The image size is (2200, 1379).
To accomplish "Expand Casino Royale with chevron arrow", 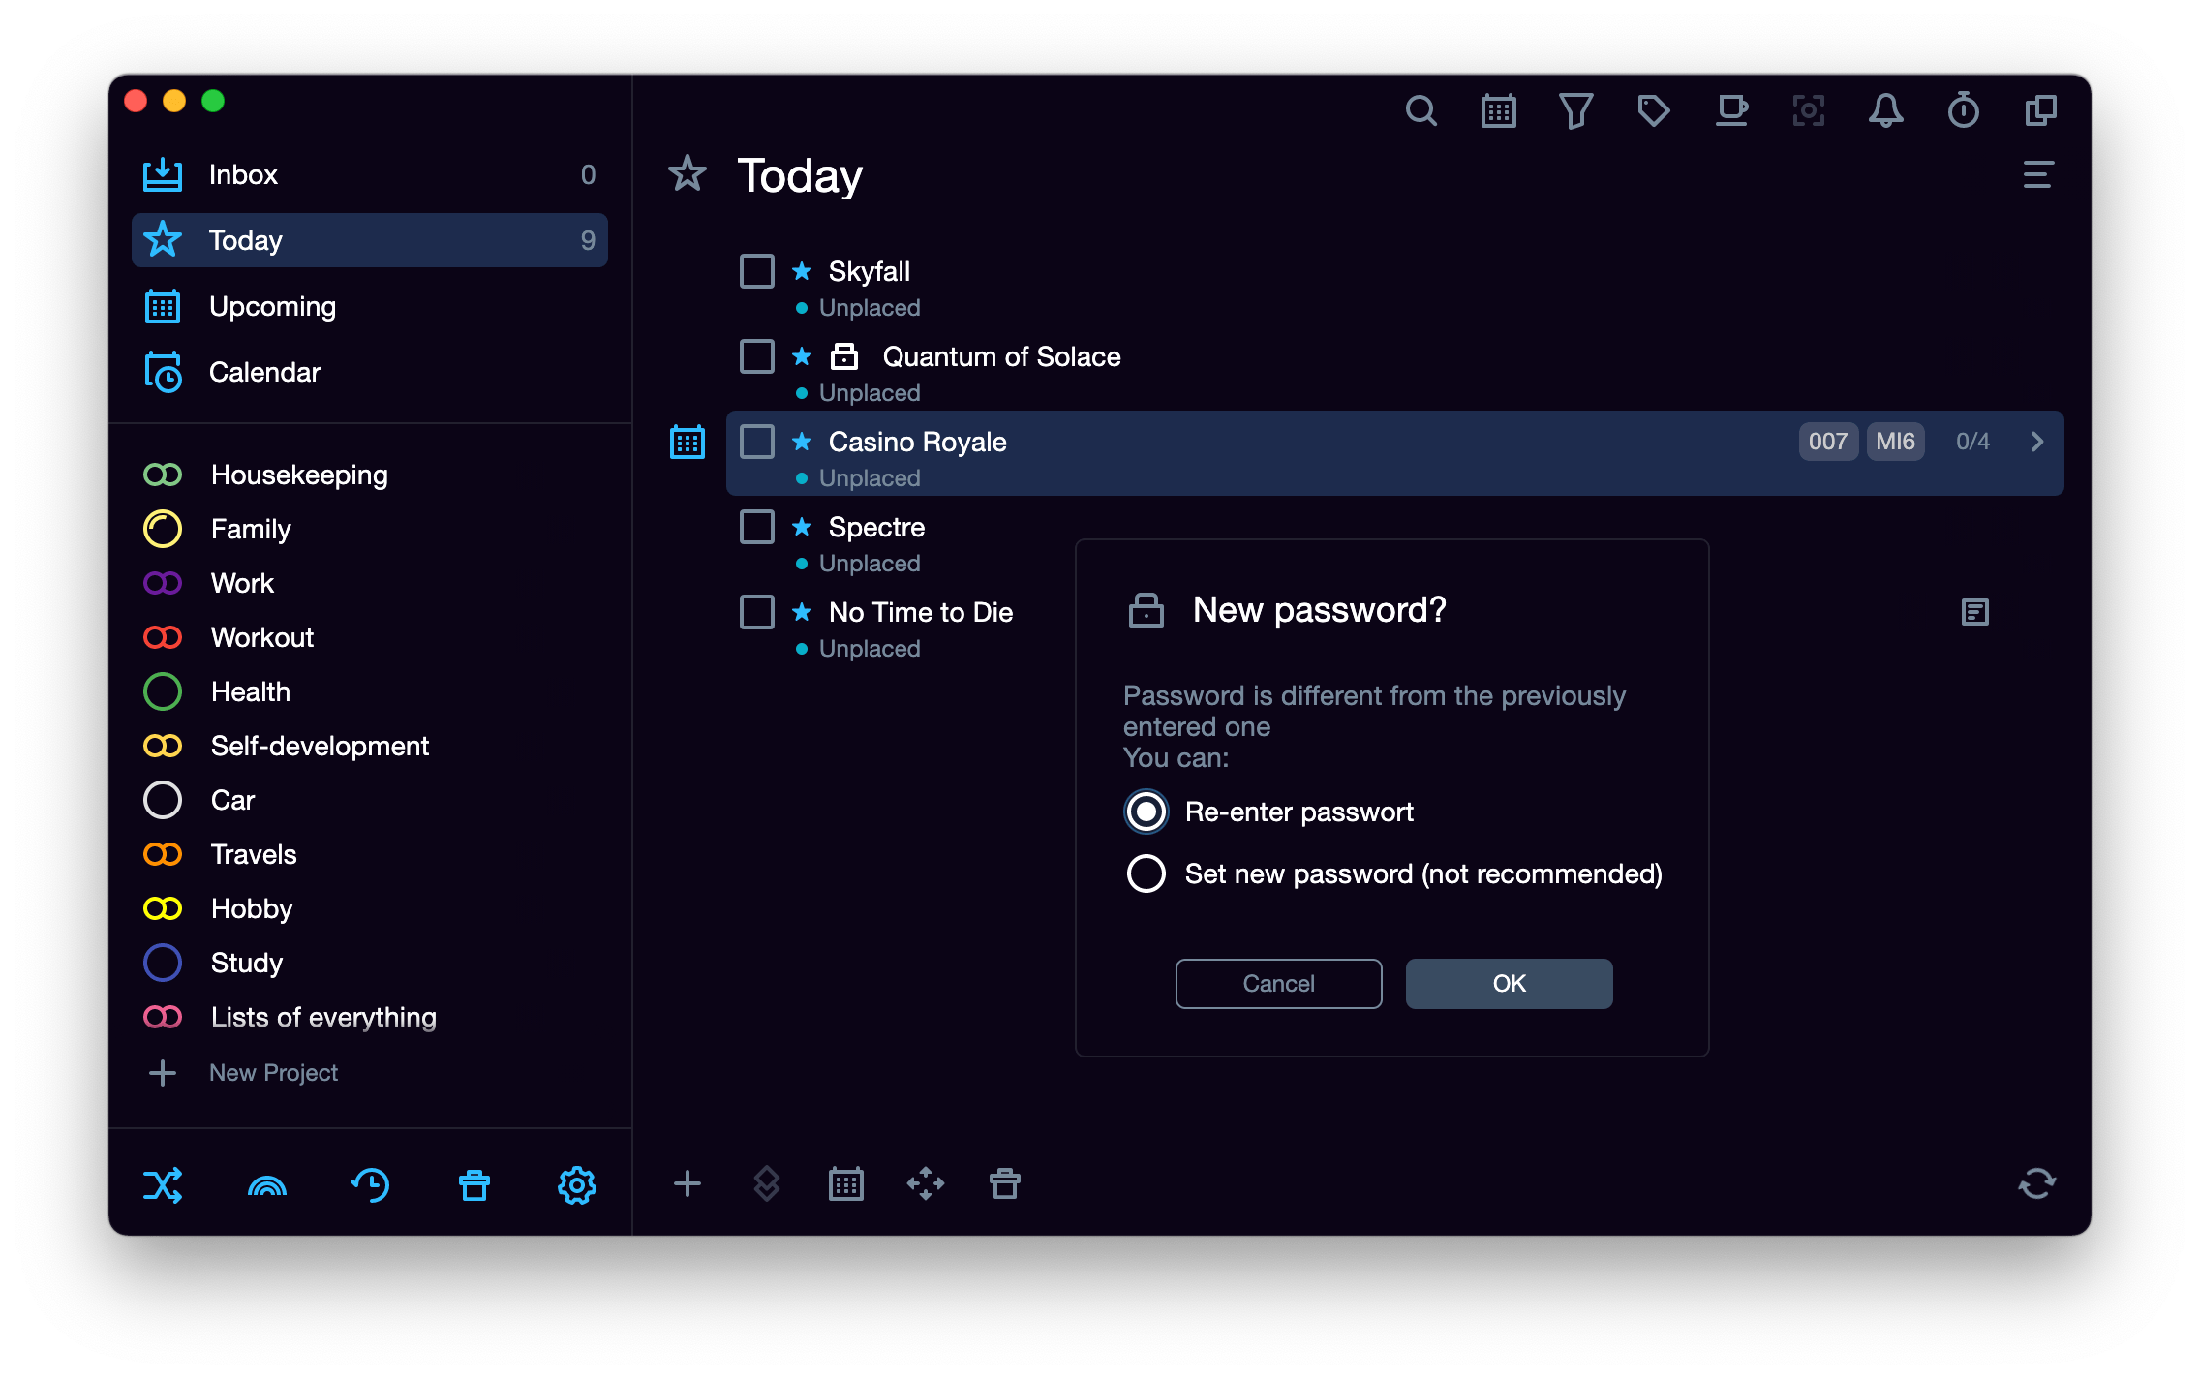I will [x=2037, y=442].
